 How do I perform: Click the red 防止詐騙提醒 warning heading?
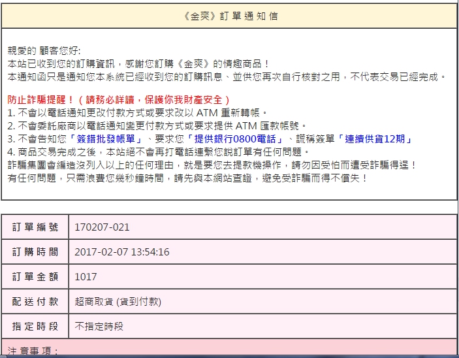pyautogui.click(x=118, y=100)
